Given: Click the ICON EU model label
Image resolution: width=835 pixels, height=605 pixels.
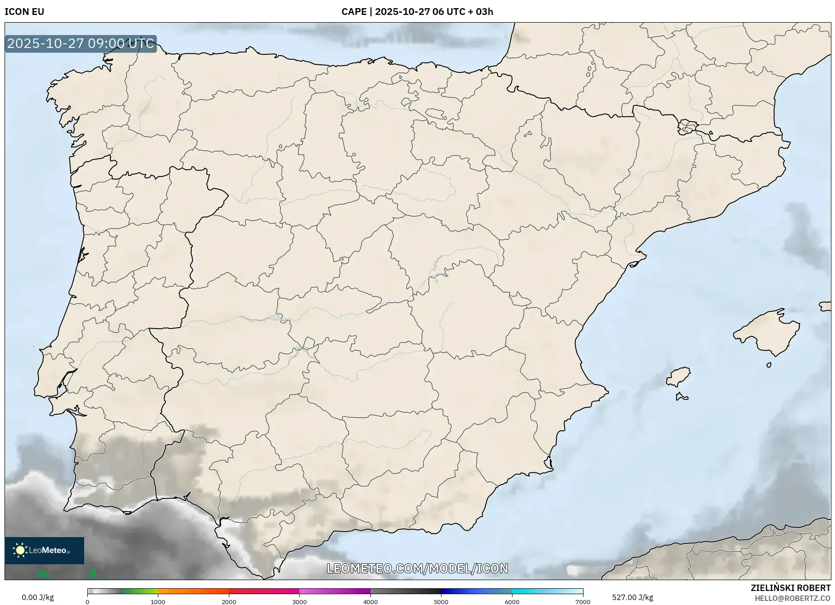Looking at the screenshot, I should click(24, 12).
